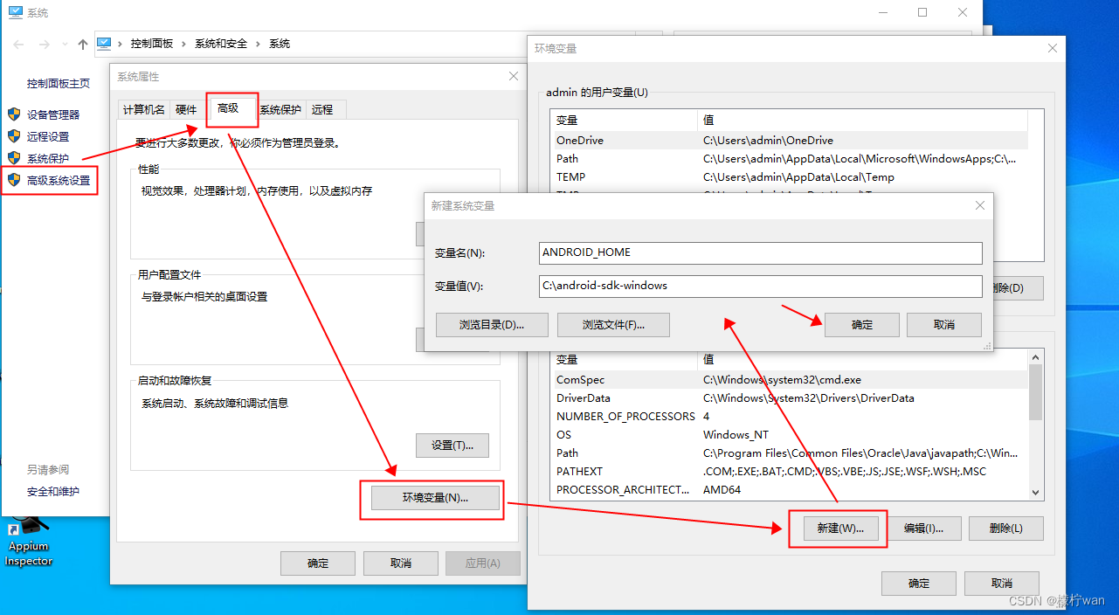Viewport: 1119px width, 615px height.
Task: Confirm new variable with 确定 button
Action: coord(861,324)
